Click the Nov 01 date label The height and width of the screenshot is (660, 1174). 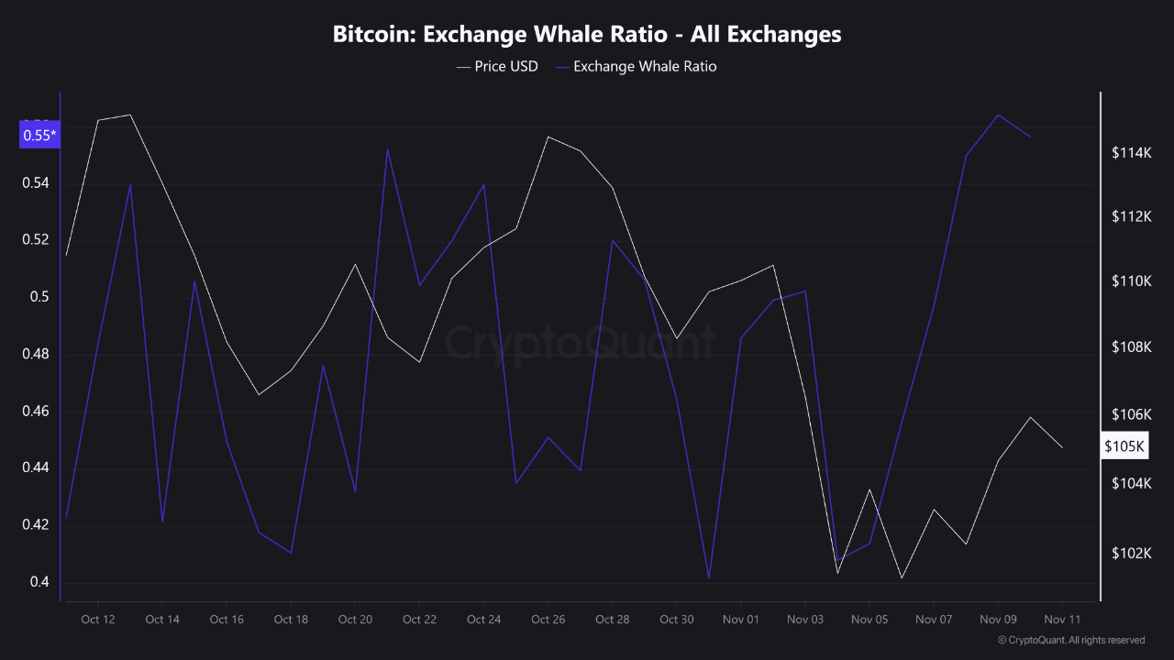coord(741,620)
